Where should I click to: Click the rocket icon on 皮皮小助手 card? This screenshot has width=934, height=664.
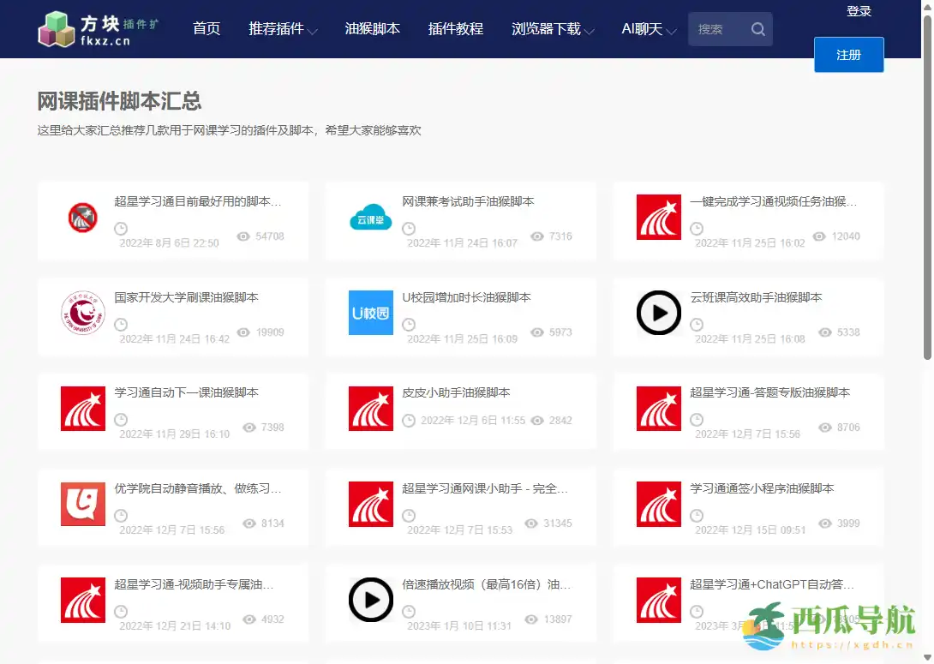pyautogui.click(x=370, y=409)
